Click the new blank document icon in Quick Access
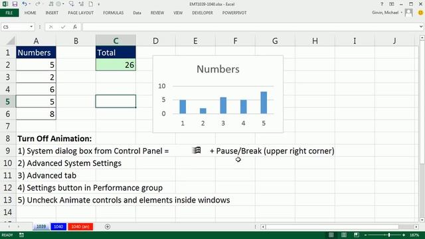Screen dimensions: 425x239 pos(91,4)
